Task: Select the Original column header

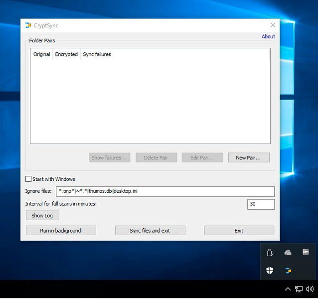Action: pyautogui.click(x=41, y=54)
